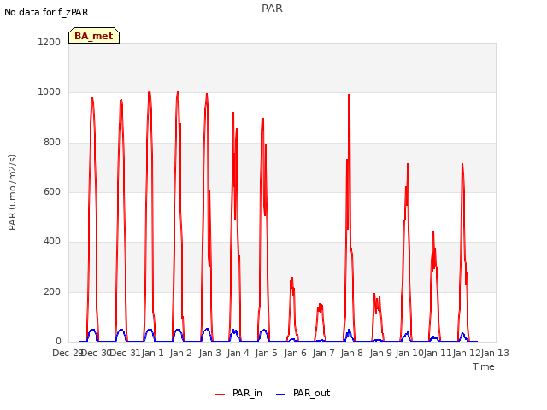The height and width of the screenshot is (410, 547).
Task: Click the 400 y-axis tick label
Action: 52,241
